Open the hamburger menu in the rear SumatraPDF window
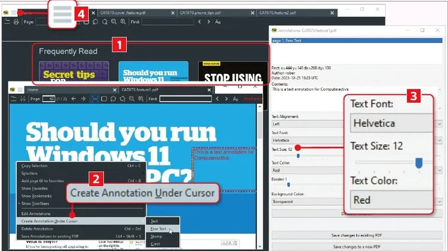 pyautogui.click(x=13, y=13)
